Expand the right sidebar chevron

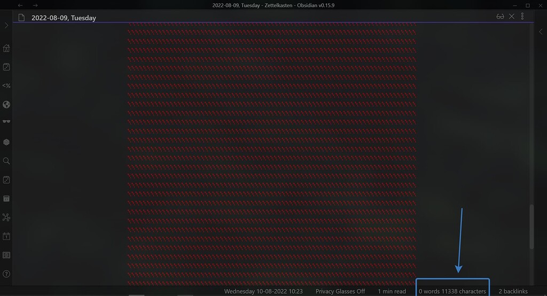click(541, 32)
